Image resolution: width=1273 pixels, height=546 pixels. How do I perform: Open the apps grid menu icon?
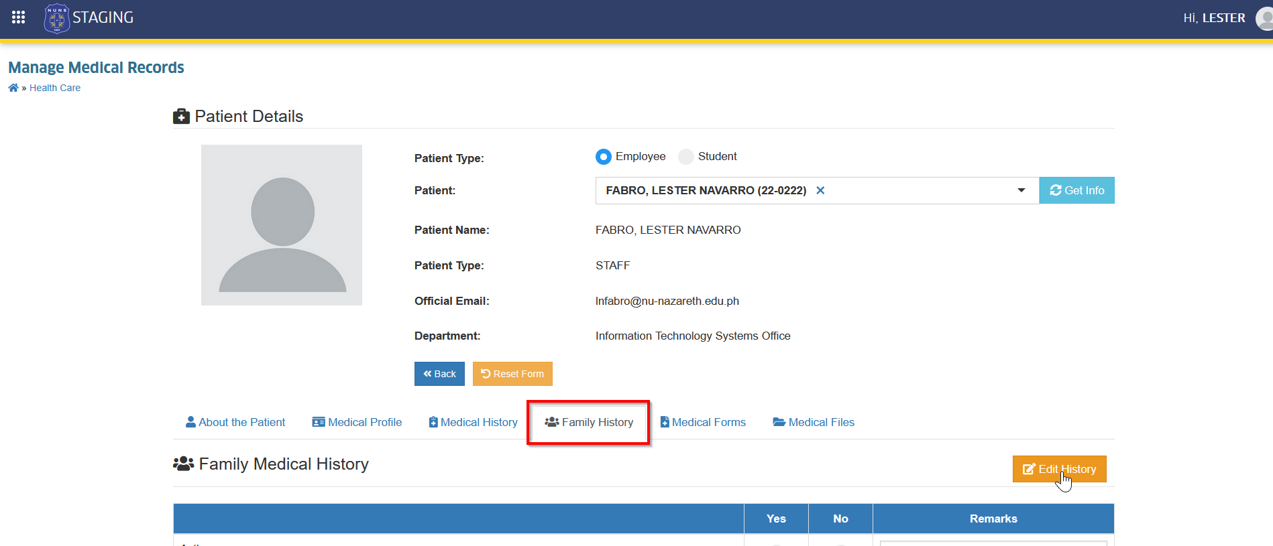[x=18, y=17]
